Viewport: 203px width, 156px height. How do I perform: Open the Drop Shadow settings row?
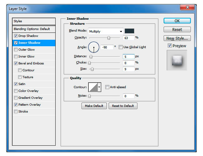34,36
